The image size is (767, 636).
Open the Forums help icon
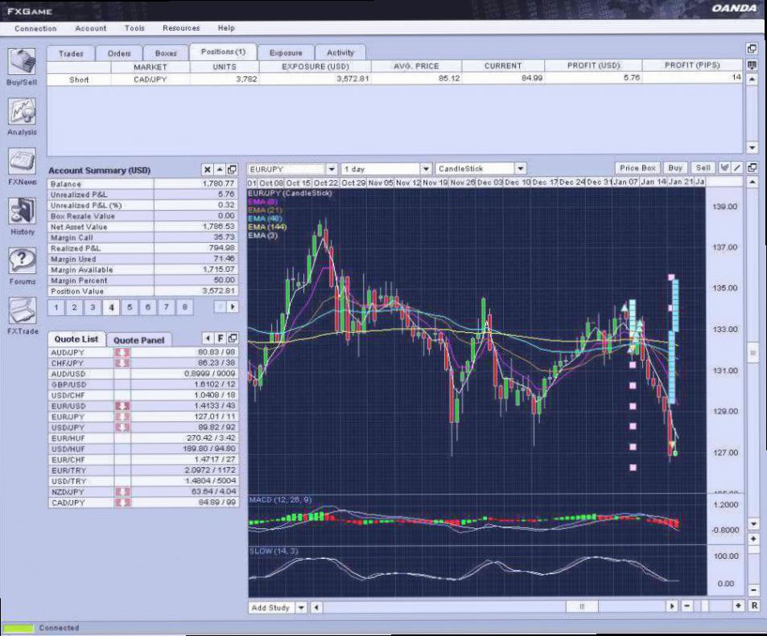(22, 261)
